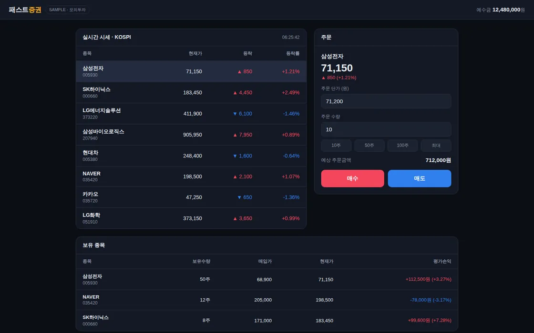This screenshot has width=534, height=333.
Task: Click the +99,600원 (+7.28%) profit value
Action: [430, 321]
